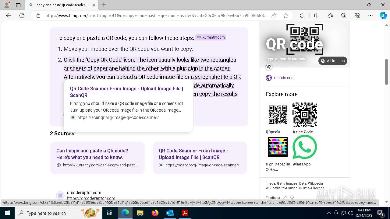Open the Windows Start menu

tap(7, 213)
